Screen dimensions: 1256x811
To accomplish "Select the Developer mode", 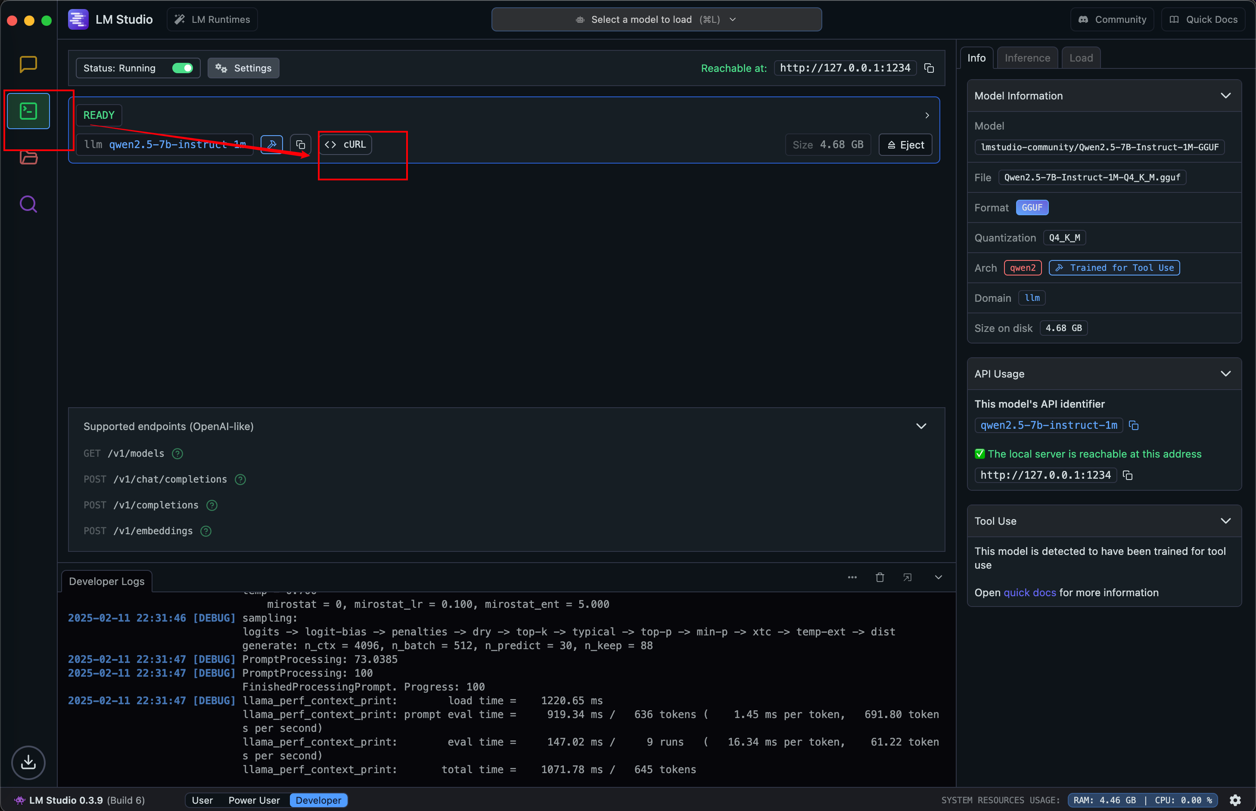I will [x=318, y=800].
